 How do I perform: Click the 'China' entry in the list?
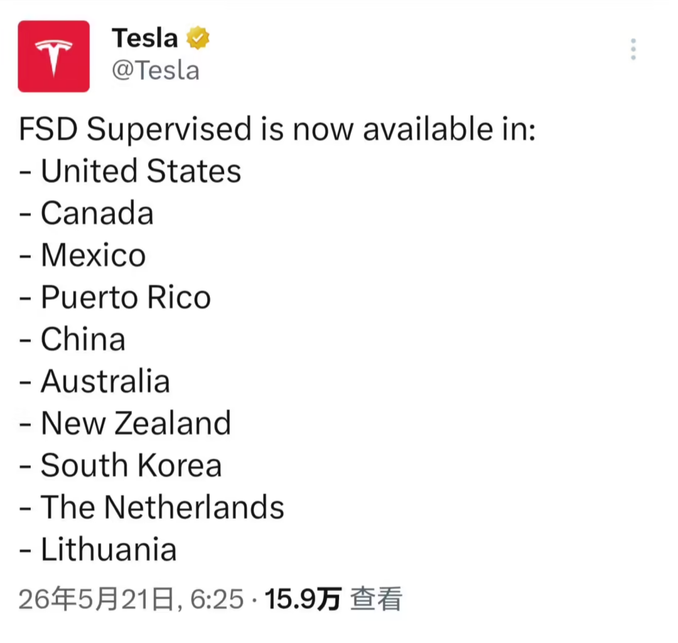pyautogui.click(x=72, y=339)
